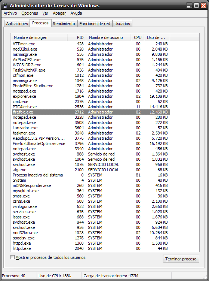
Task: Select the spoolsv.exe process
Action: [x=91, y=238]
